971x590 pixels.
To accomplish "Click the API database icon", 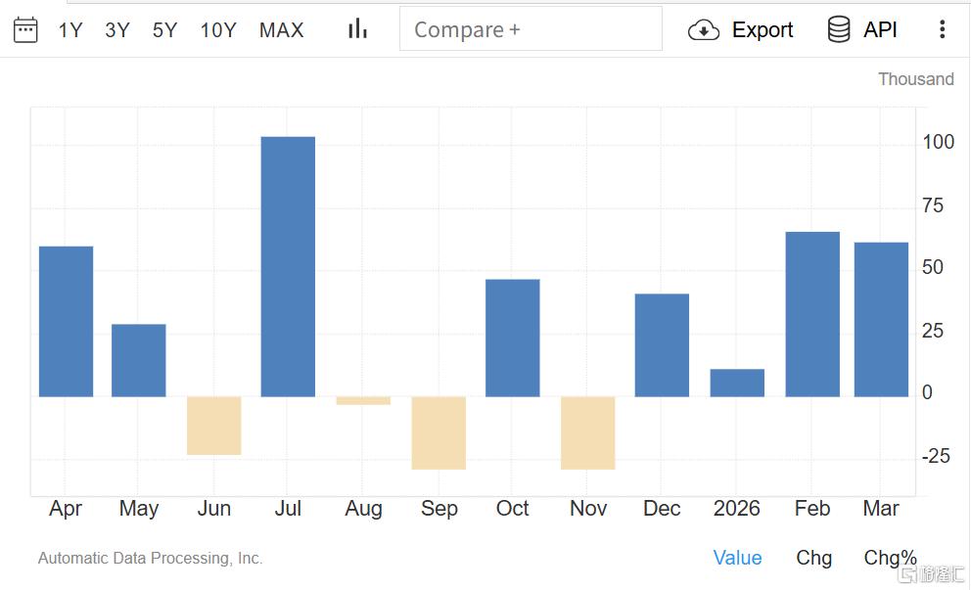I will (839, 30).
